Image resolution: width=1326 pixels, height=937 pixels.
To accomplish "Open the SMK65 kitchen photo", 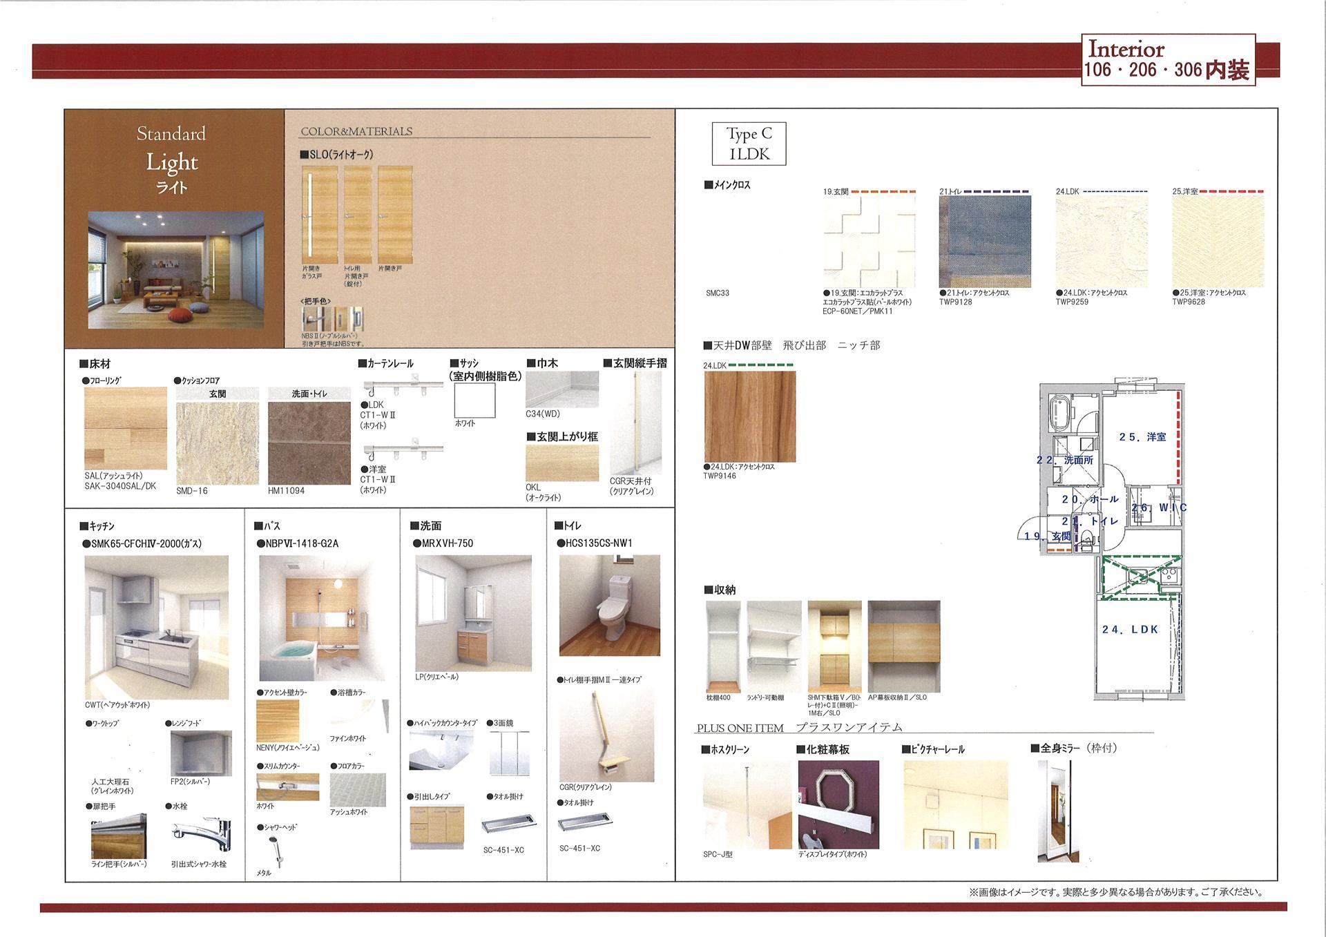I will [x=156, y=627].
